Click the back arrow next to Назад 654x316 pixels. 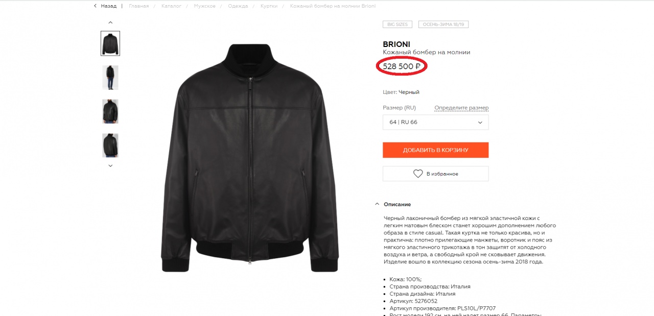click(95, 6)
